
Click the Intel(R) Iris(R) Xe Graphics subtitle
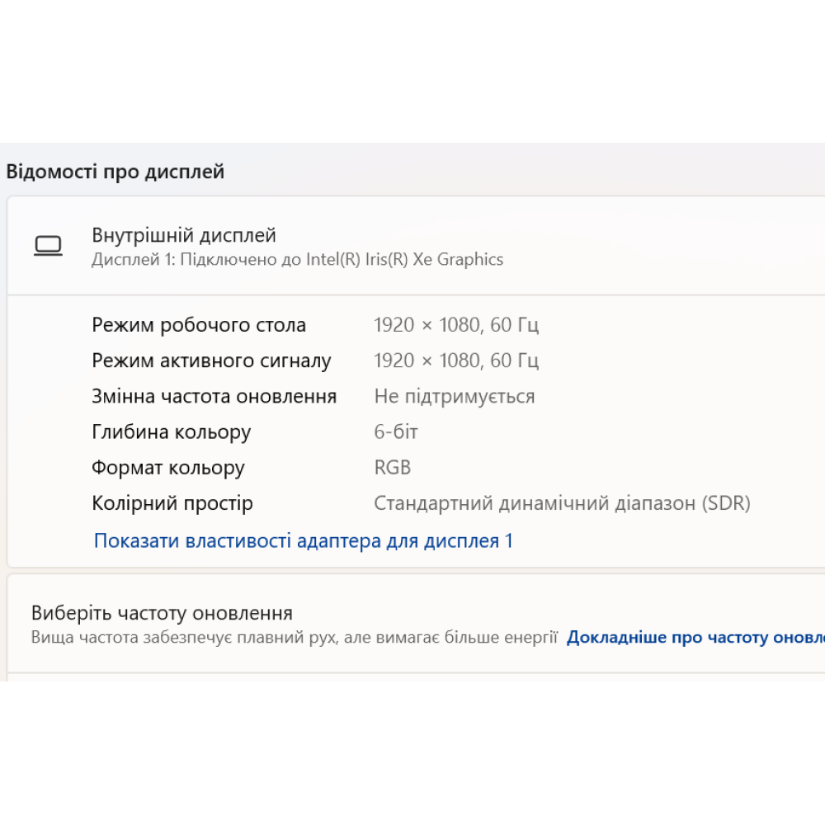point(297,260)
